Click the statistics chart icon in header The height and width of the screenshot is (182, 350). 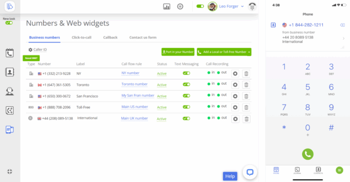pyautogui.click(x=166, y=6)
